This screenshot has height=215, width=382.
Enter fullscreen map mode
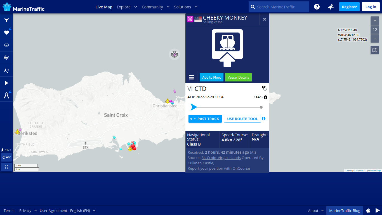click(6, 167)
